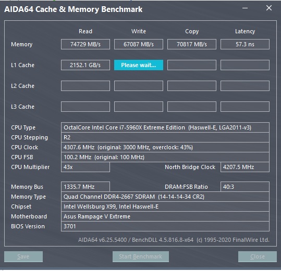281x272 pixels.
Task: Click the North Bridge Clock value 4207.5 MHz
Action: click(x=245, y=167)
